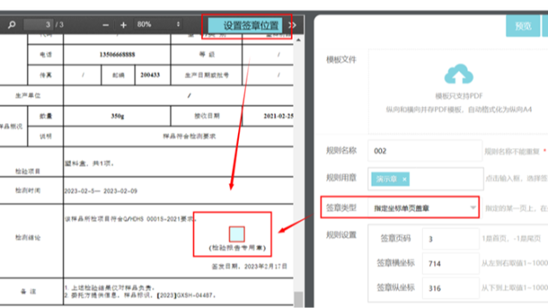
Task: Click the 规则名称 field containing 002
Action: [x=425, y=151]
